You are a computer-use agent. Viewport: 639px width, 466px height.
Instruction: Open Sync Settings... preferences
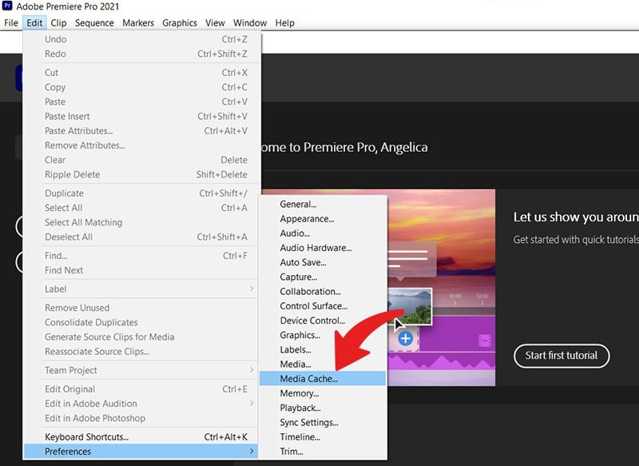click(323, 422)
